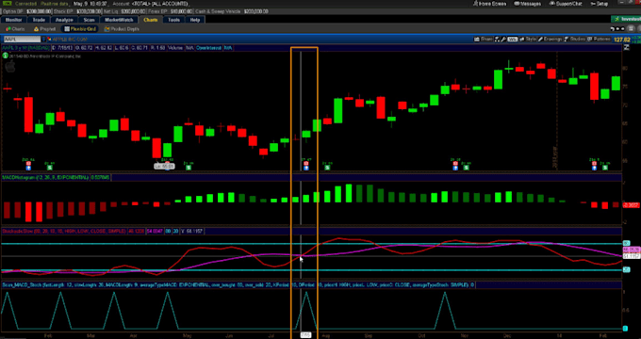
Task: Click the MACDHistogram study label
Action: pyautogui.click(x=45, y=178)
